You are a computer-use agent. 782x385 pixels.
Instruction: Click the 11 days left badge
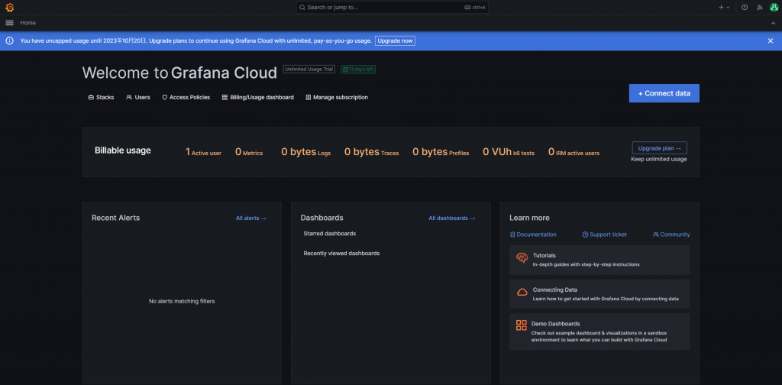[358, 70]
